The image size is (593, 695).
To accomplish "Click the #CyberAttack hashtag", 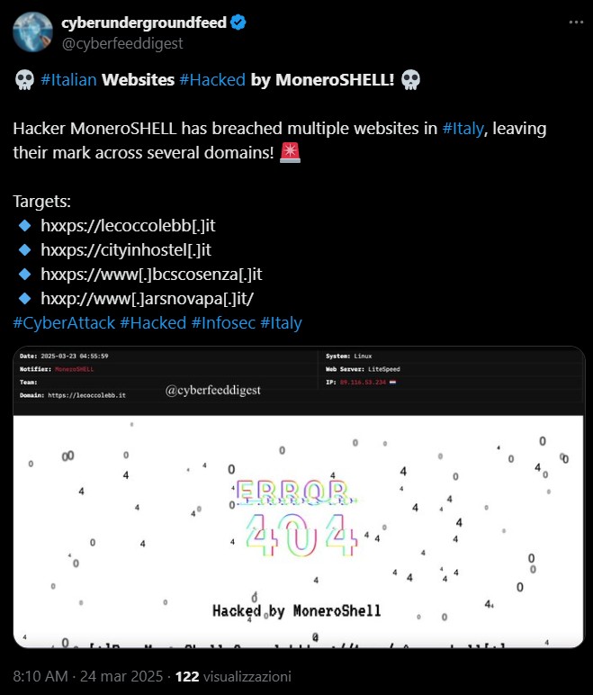I will tap(64, 323).
